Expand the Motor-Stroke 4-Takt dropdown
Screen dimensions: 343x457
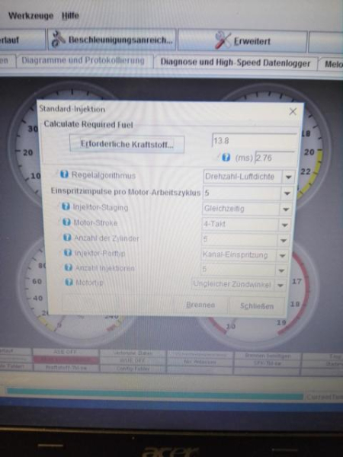coord(246,225)
